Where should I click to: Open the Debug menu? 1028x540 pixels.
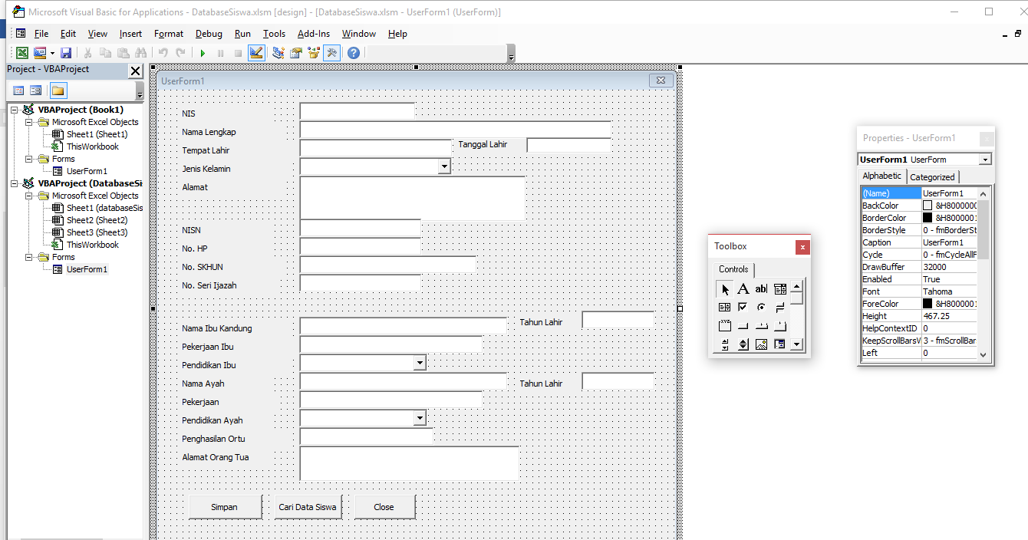[x=209, y=33]
